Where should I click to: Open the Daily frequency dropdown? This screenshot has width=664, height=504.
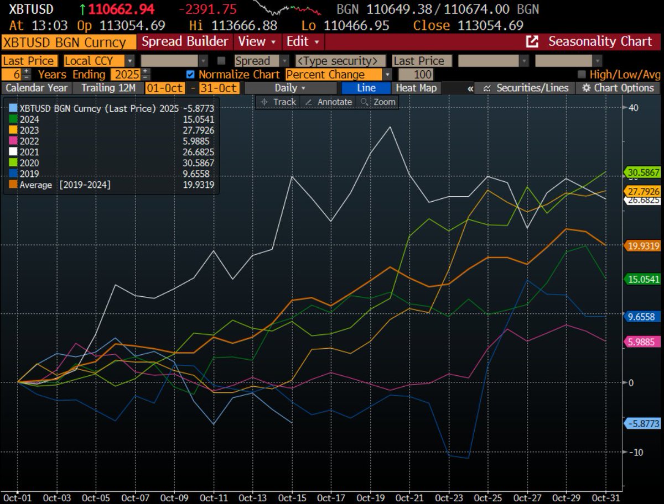click(x=290, y=88)
